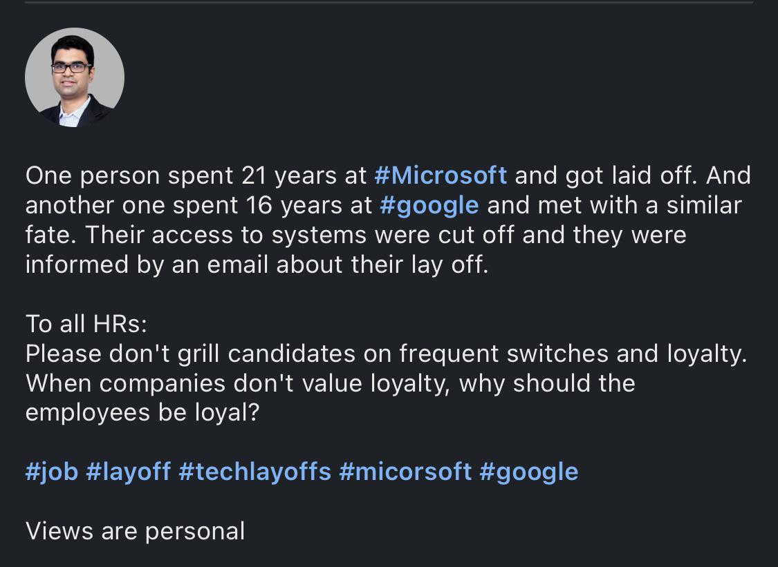Follow the #layoff hashtag link
The width and height of the screenshot is (778, 567).
[x=128, y=472]
